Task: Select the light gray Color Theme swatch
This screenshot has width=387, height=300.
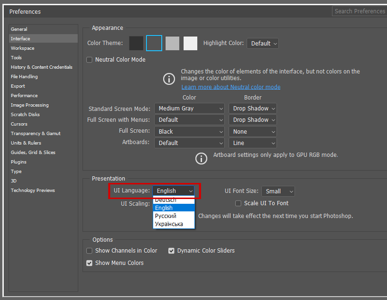Action: (x=172, y=43)
